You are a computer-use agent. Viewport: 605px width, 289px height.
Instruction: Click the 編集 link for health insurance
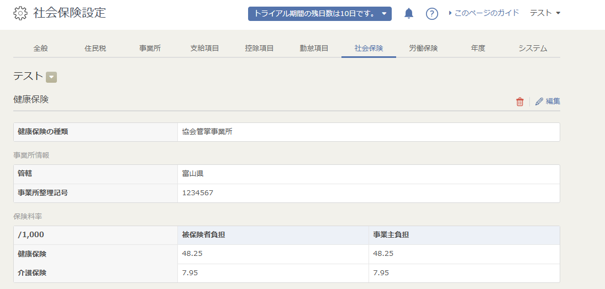pos(553,101)
